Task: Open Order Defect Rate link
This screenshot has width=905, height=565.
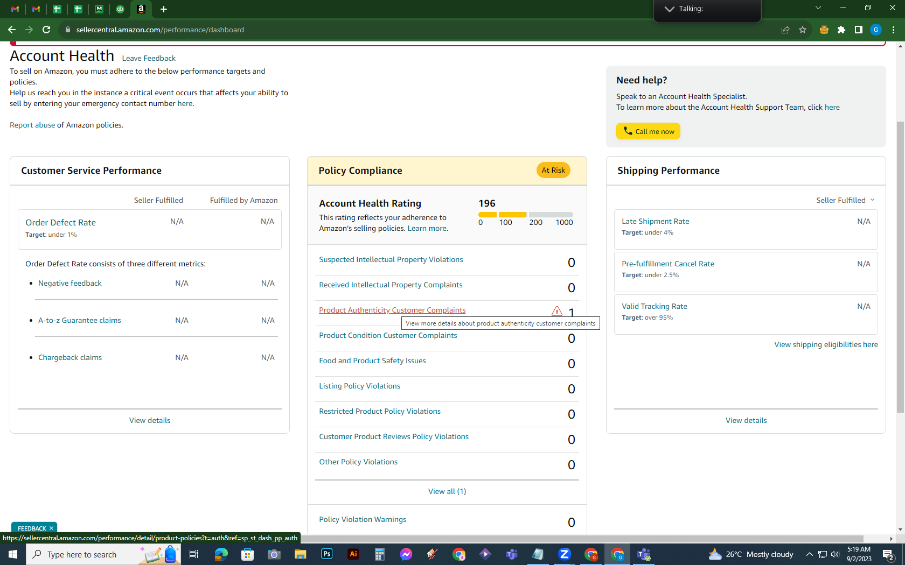Action: 60,222
